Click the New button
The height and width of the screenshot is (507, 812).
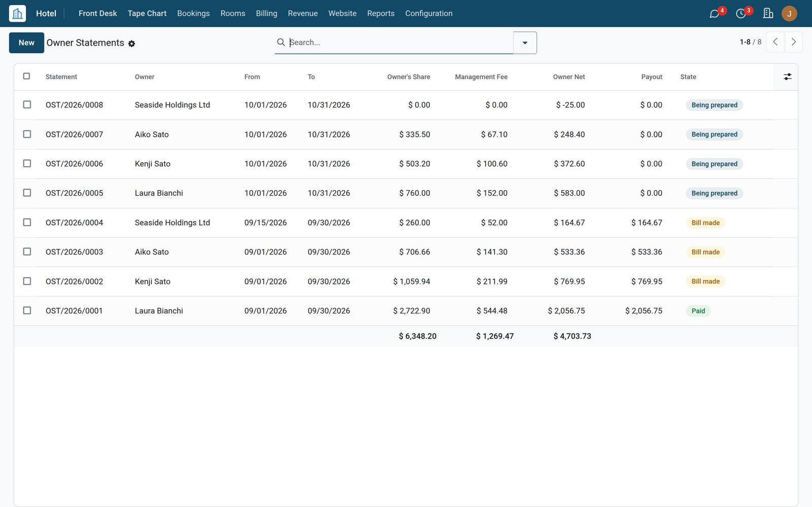[x=26, y=43]
